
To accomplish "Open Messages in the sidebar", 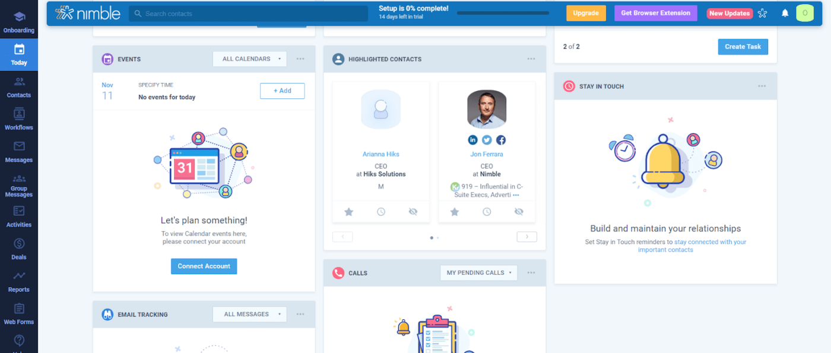I will point(19,152).
